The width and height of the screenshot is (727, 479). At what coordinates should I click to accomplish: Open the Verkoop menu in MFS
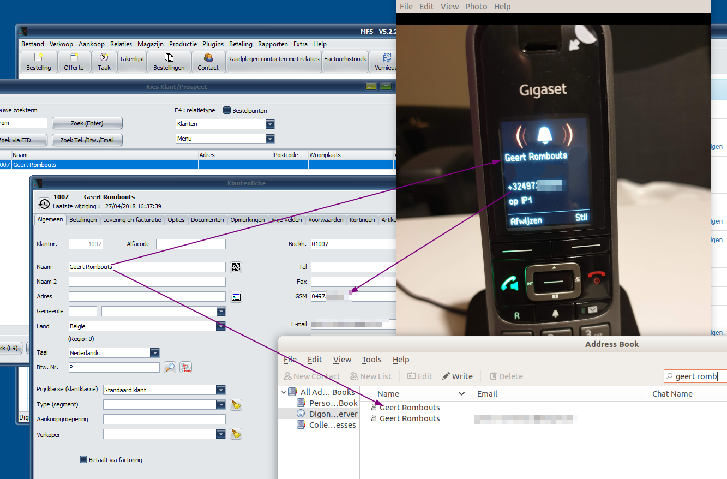point(61,44)
